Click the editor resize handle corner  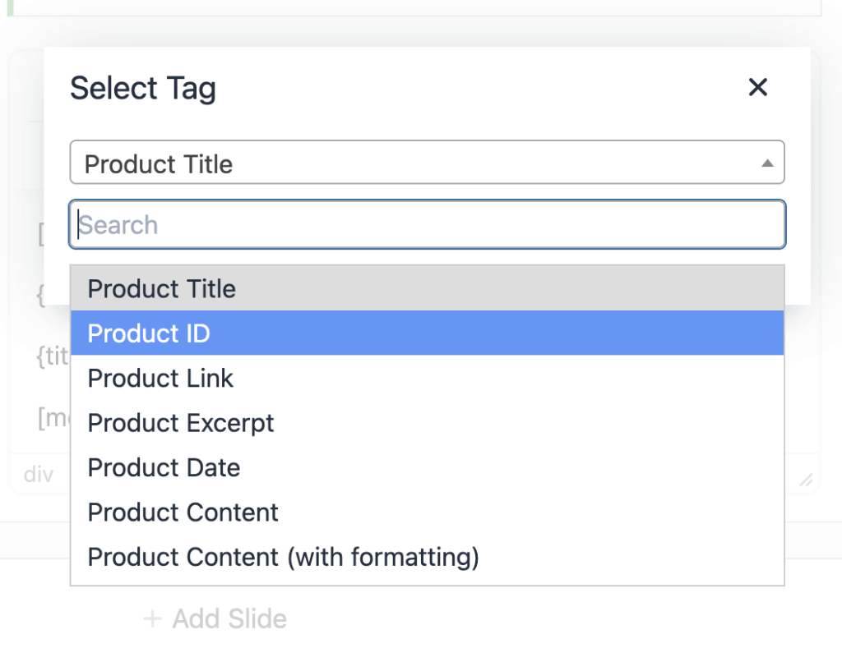click(x=807, y=480)
